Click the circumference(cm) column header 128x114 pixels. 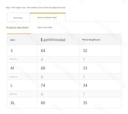[x=54, y=40]
